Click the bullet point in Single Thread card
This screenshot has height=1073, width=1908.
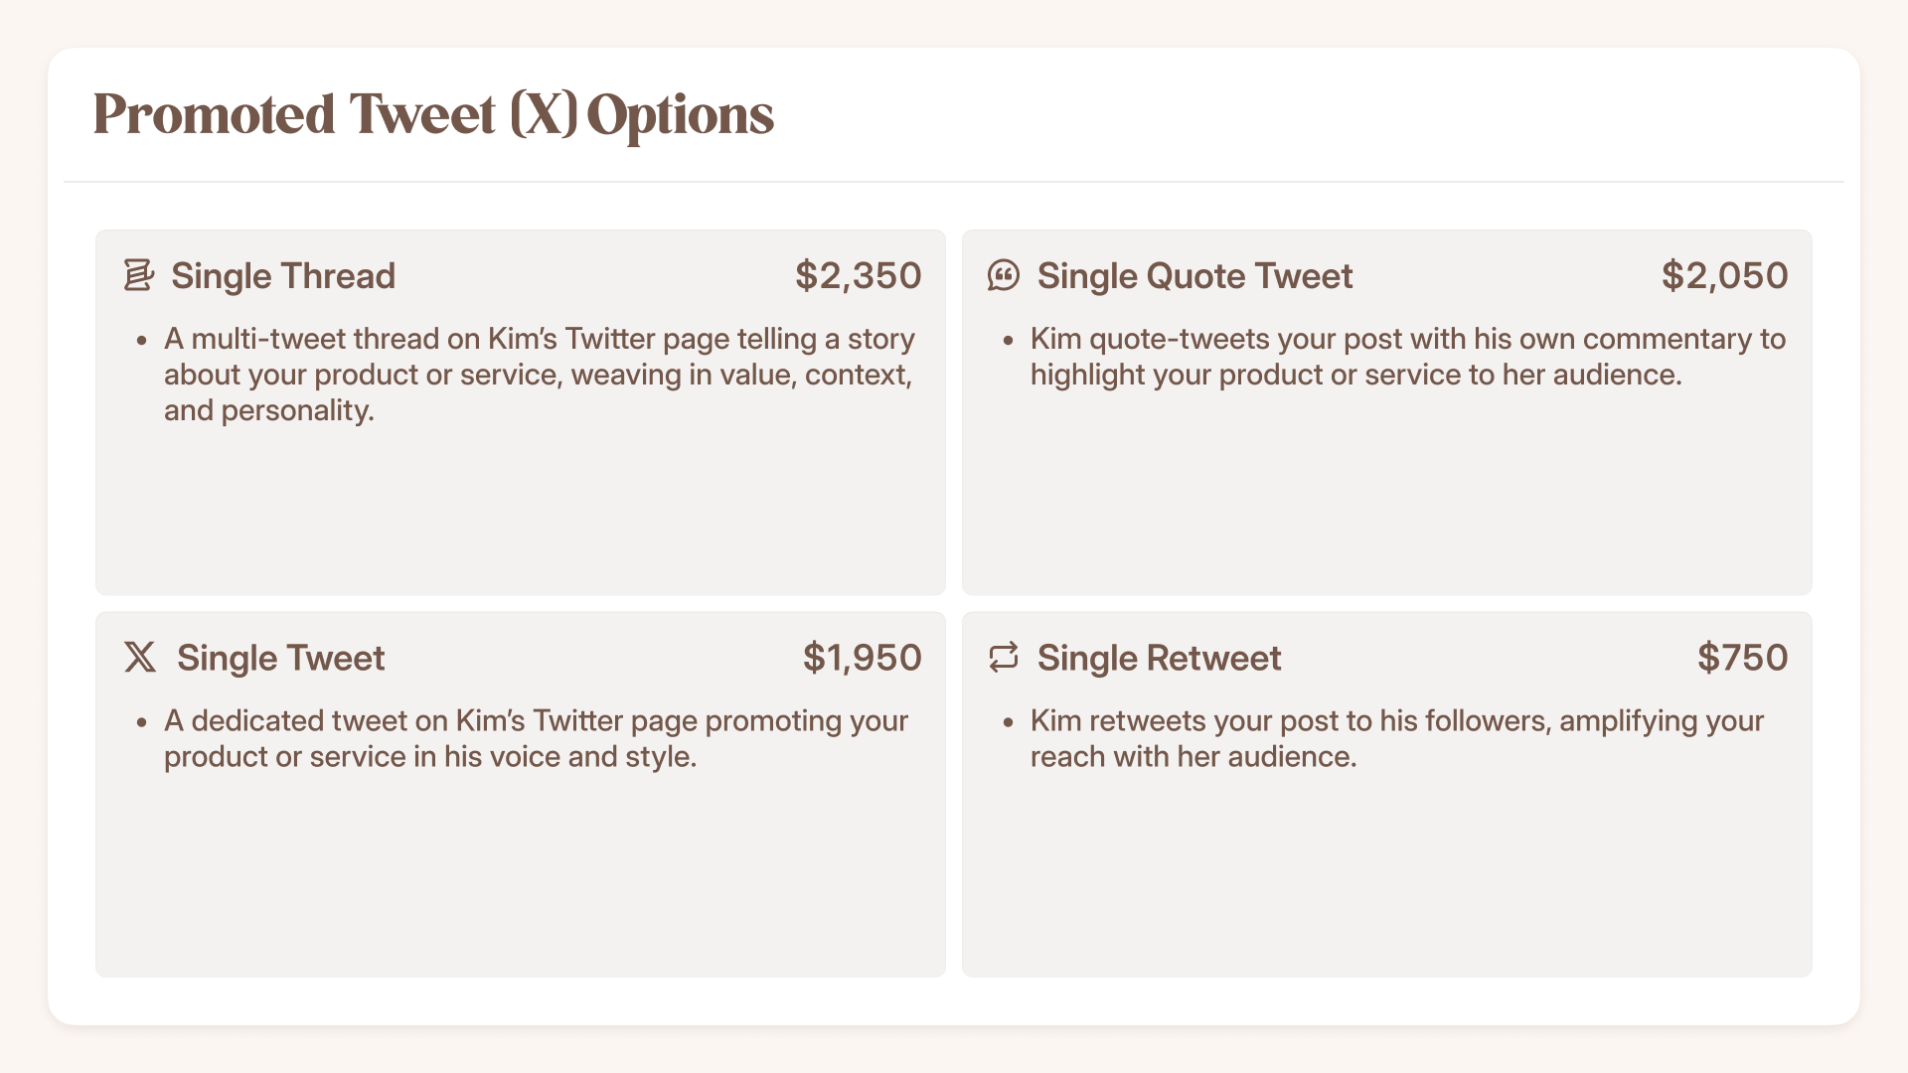[143, 341]
